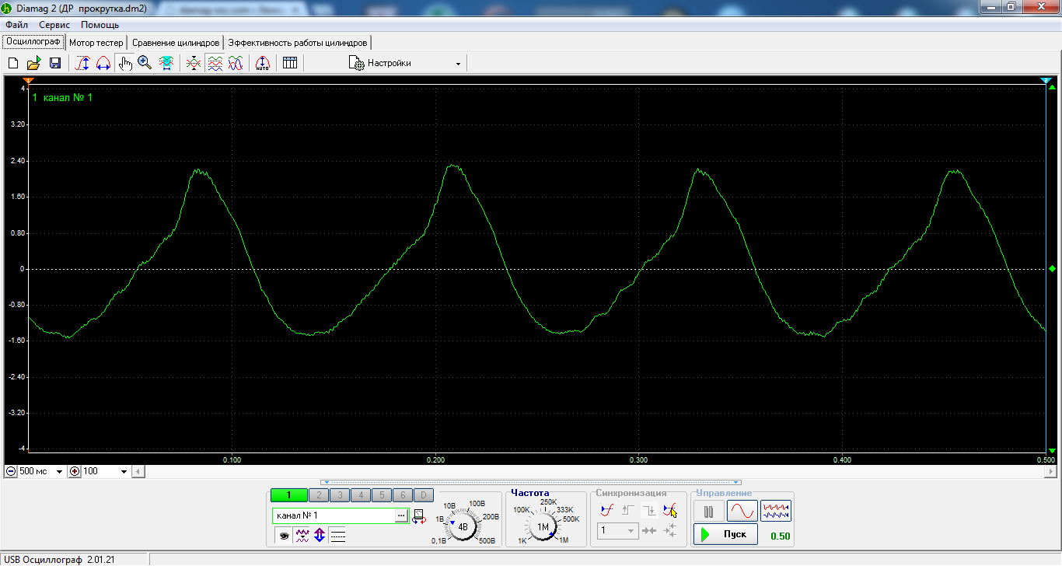Toggle separate stacked channels view icon
Viewport: 1062px width, 566px height.
[215, 63]
